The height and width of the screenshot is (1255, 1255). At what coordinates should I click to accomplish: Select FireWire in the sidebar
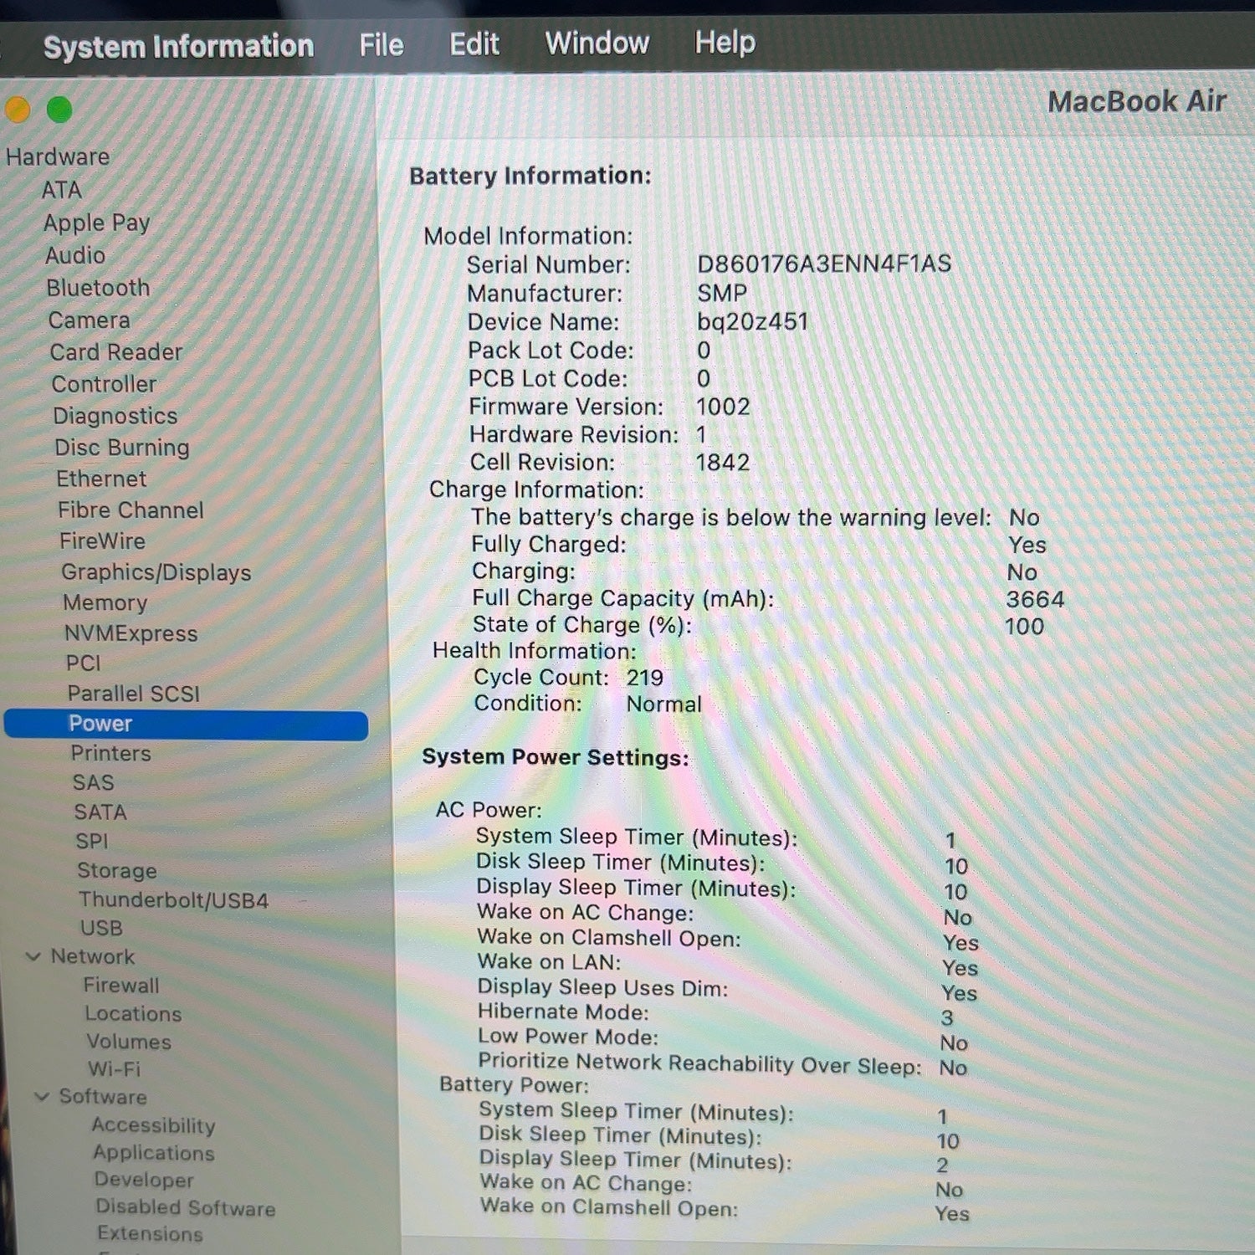103,540
